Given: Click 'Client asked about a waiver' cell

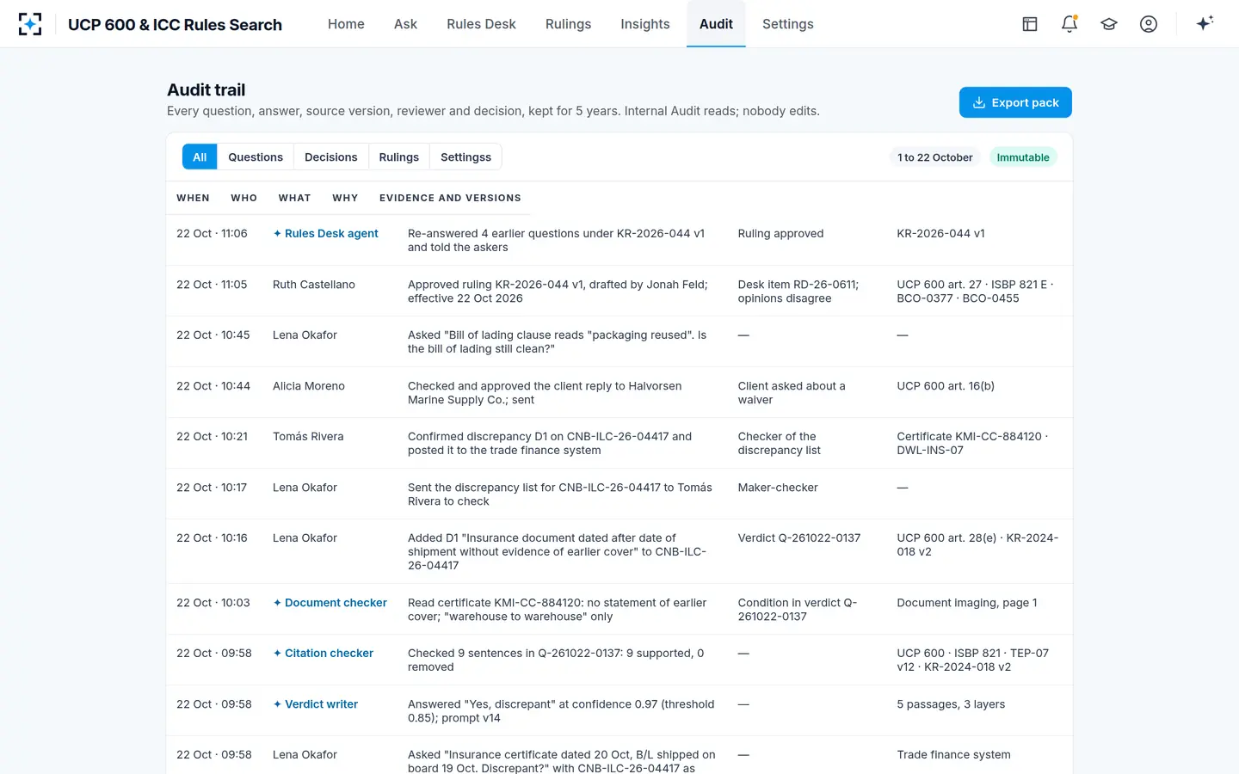Looking at the screenshot, I should point(792,393).
